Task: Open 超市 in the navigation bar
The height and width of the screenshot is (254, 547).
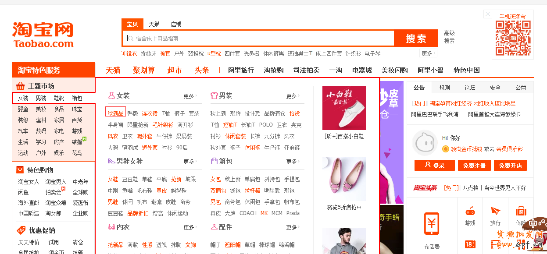Action: tap(175, 70)
